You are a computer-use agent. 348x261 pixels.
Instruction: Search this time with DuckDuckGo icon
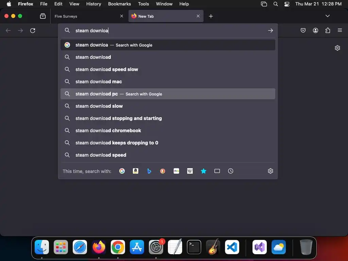point(163,171)
